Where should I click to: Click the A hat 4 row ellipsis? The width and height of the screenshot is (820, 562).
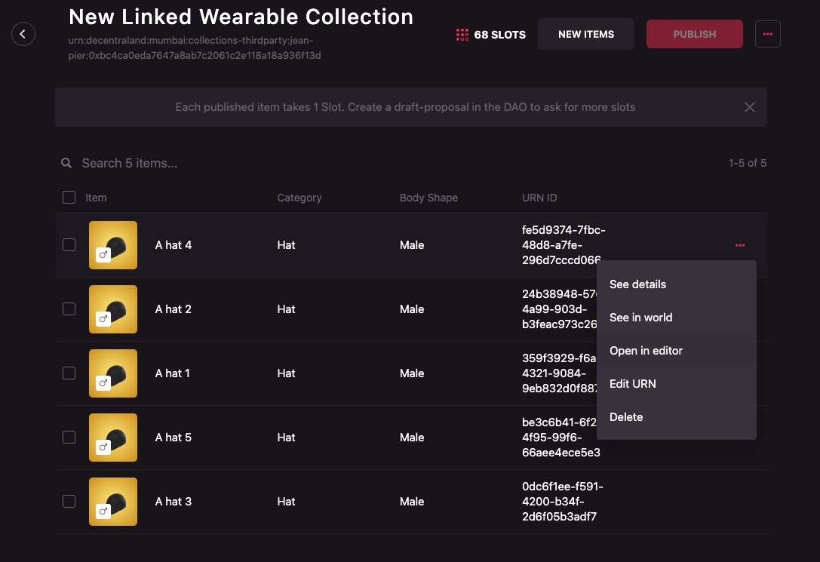click(739, 245)
